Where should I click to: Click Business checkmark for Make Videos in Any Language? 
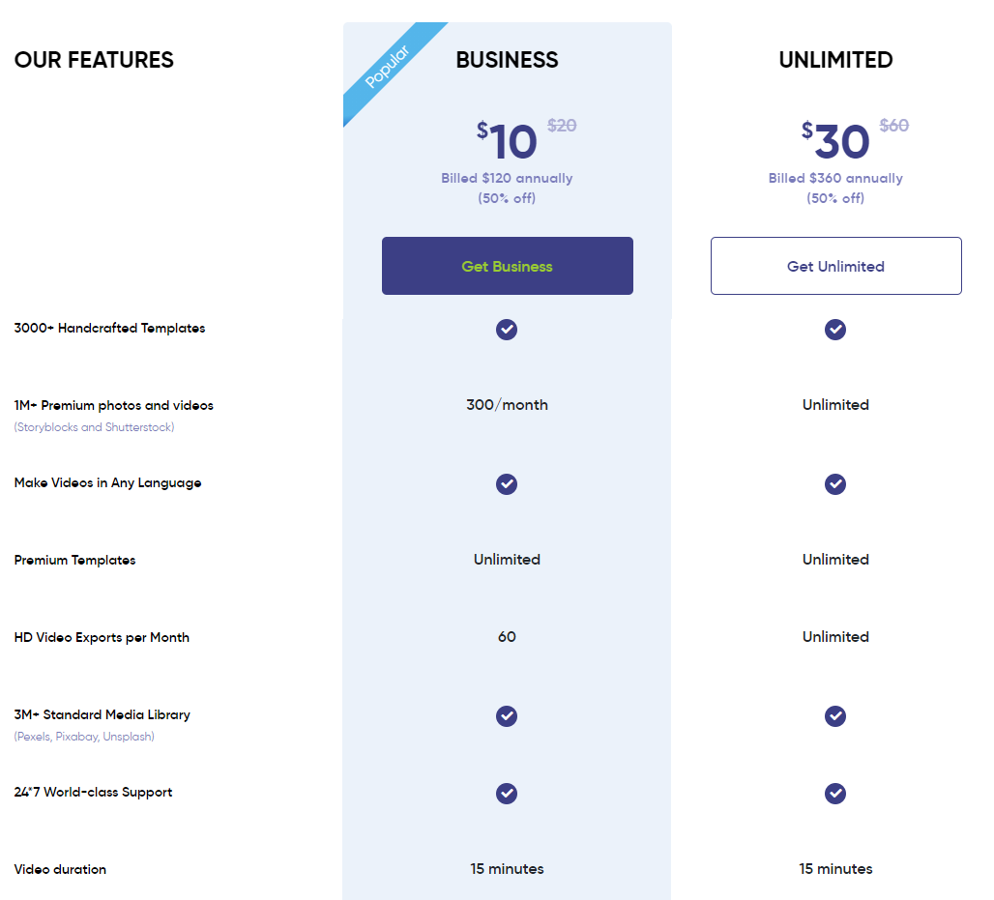(507, 484)
